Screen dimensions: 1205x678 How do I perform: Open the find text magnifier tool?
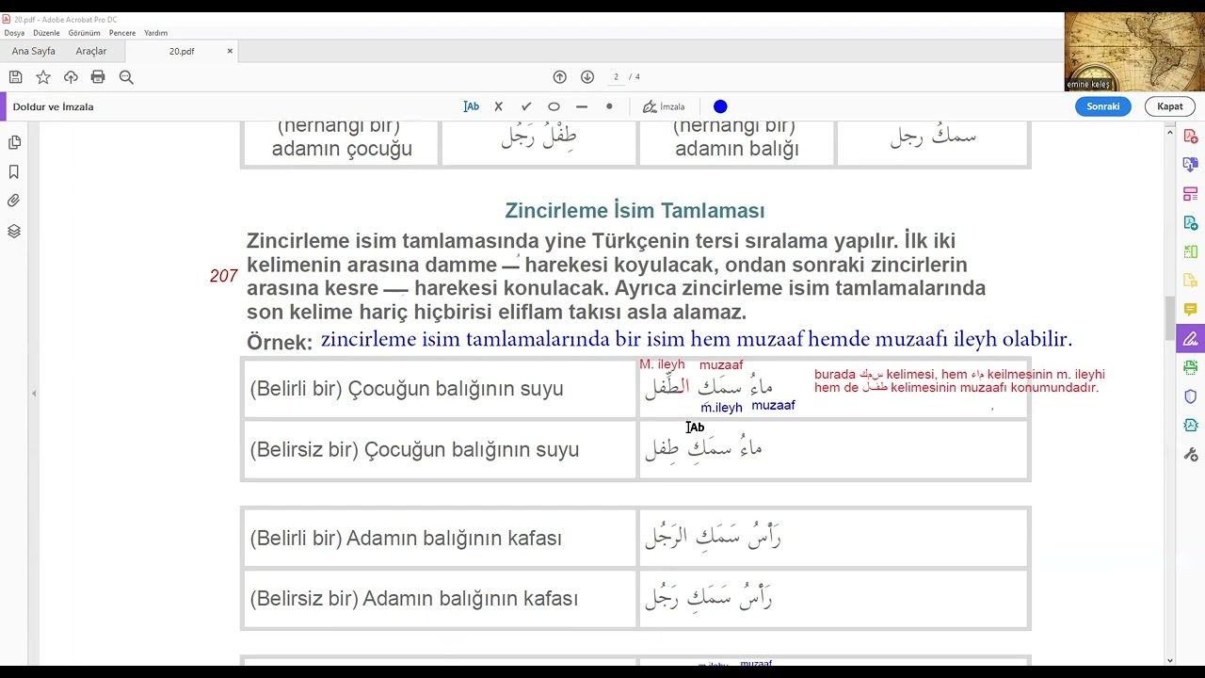pos(126,77)
